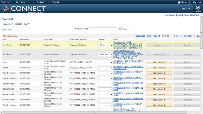Open HR_NAME_CHG link for Logan row

coord(128,62)
